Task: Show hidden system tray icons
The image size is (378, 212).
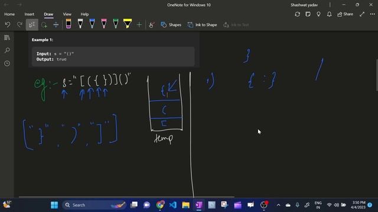Action: click(278, 205)
